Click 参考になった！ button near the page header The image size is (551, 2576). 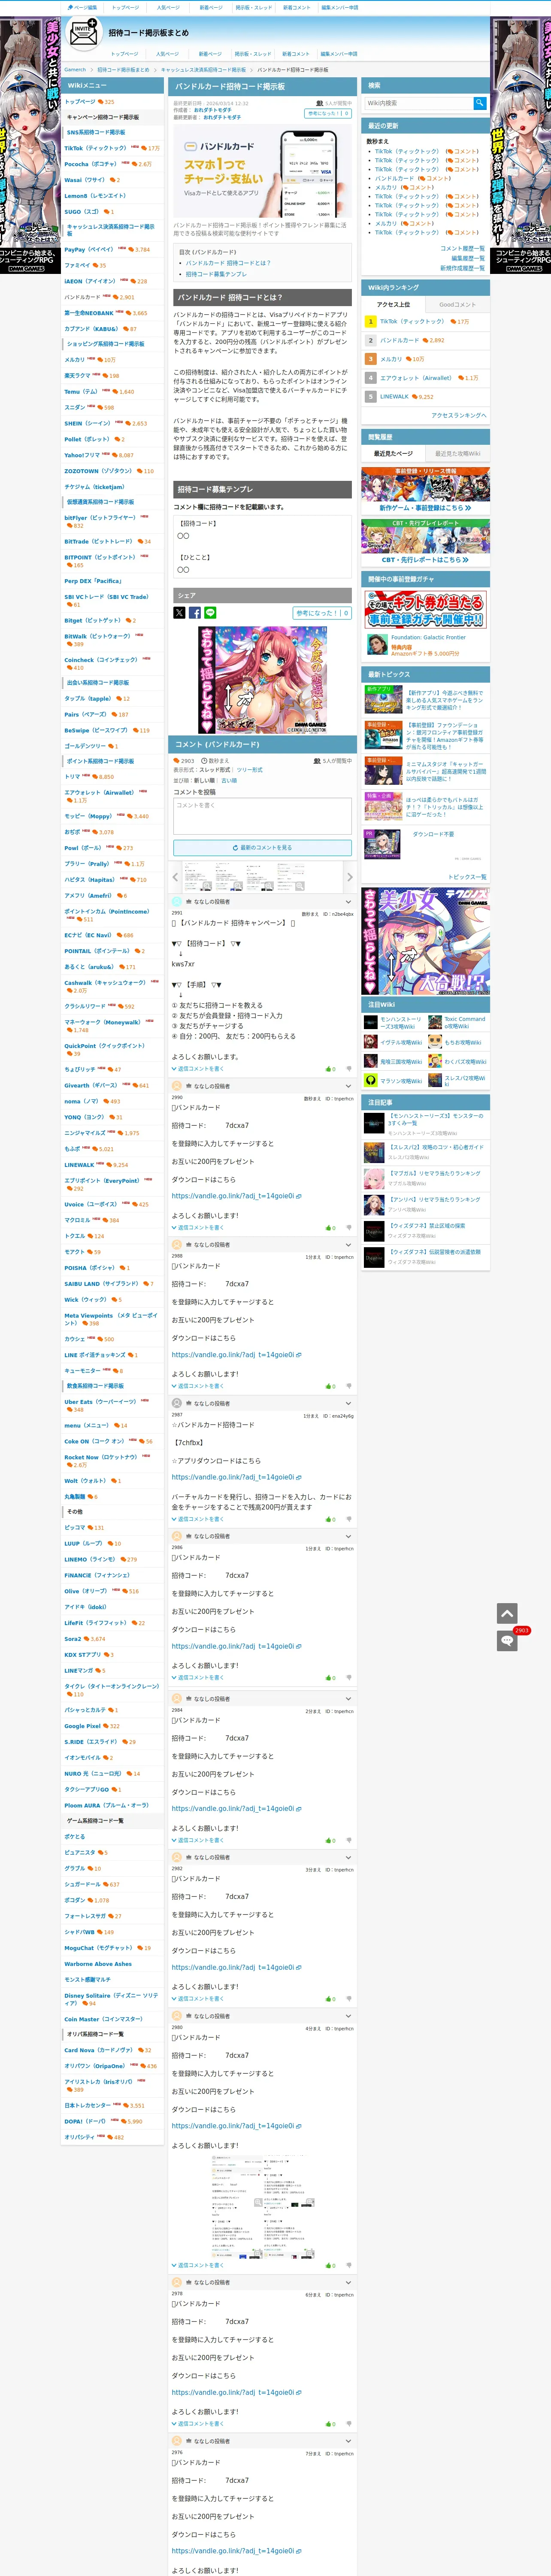pyautogui.click(x=328, y=113)
